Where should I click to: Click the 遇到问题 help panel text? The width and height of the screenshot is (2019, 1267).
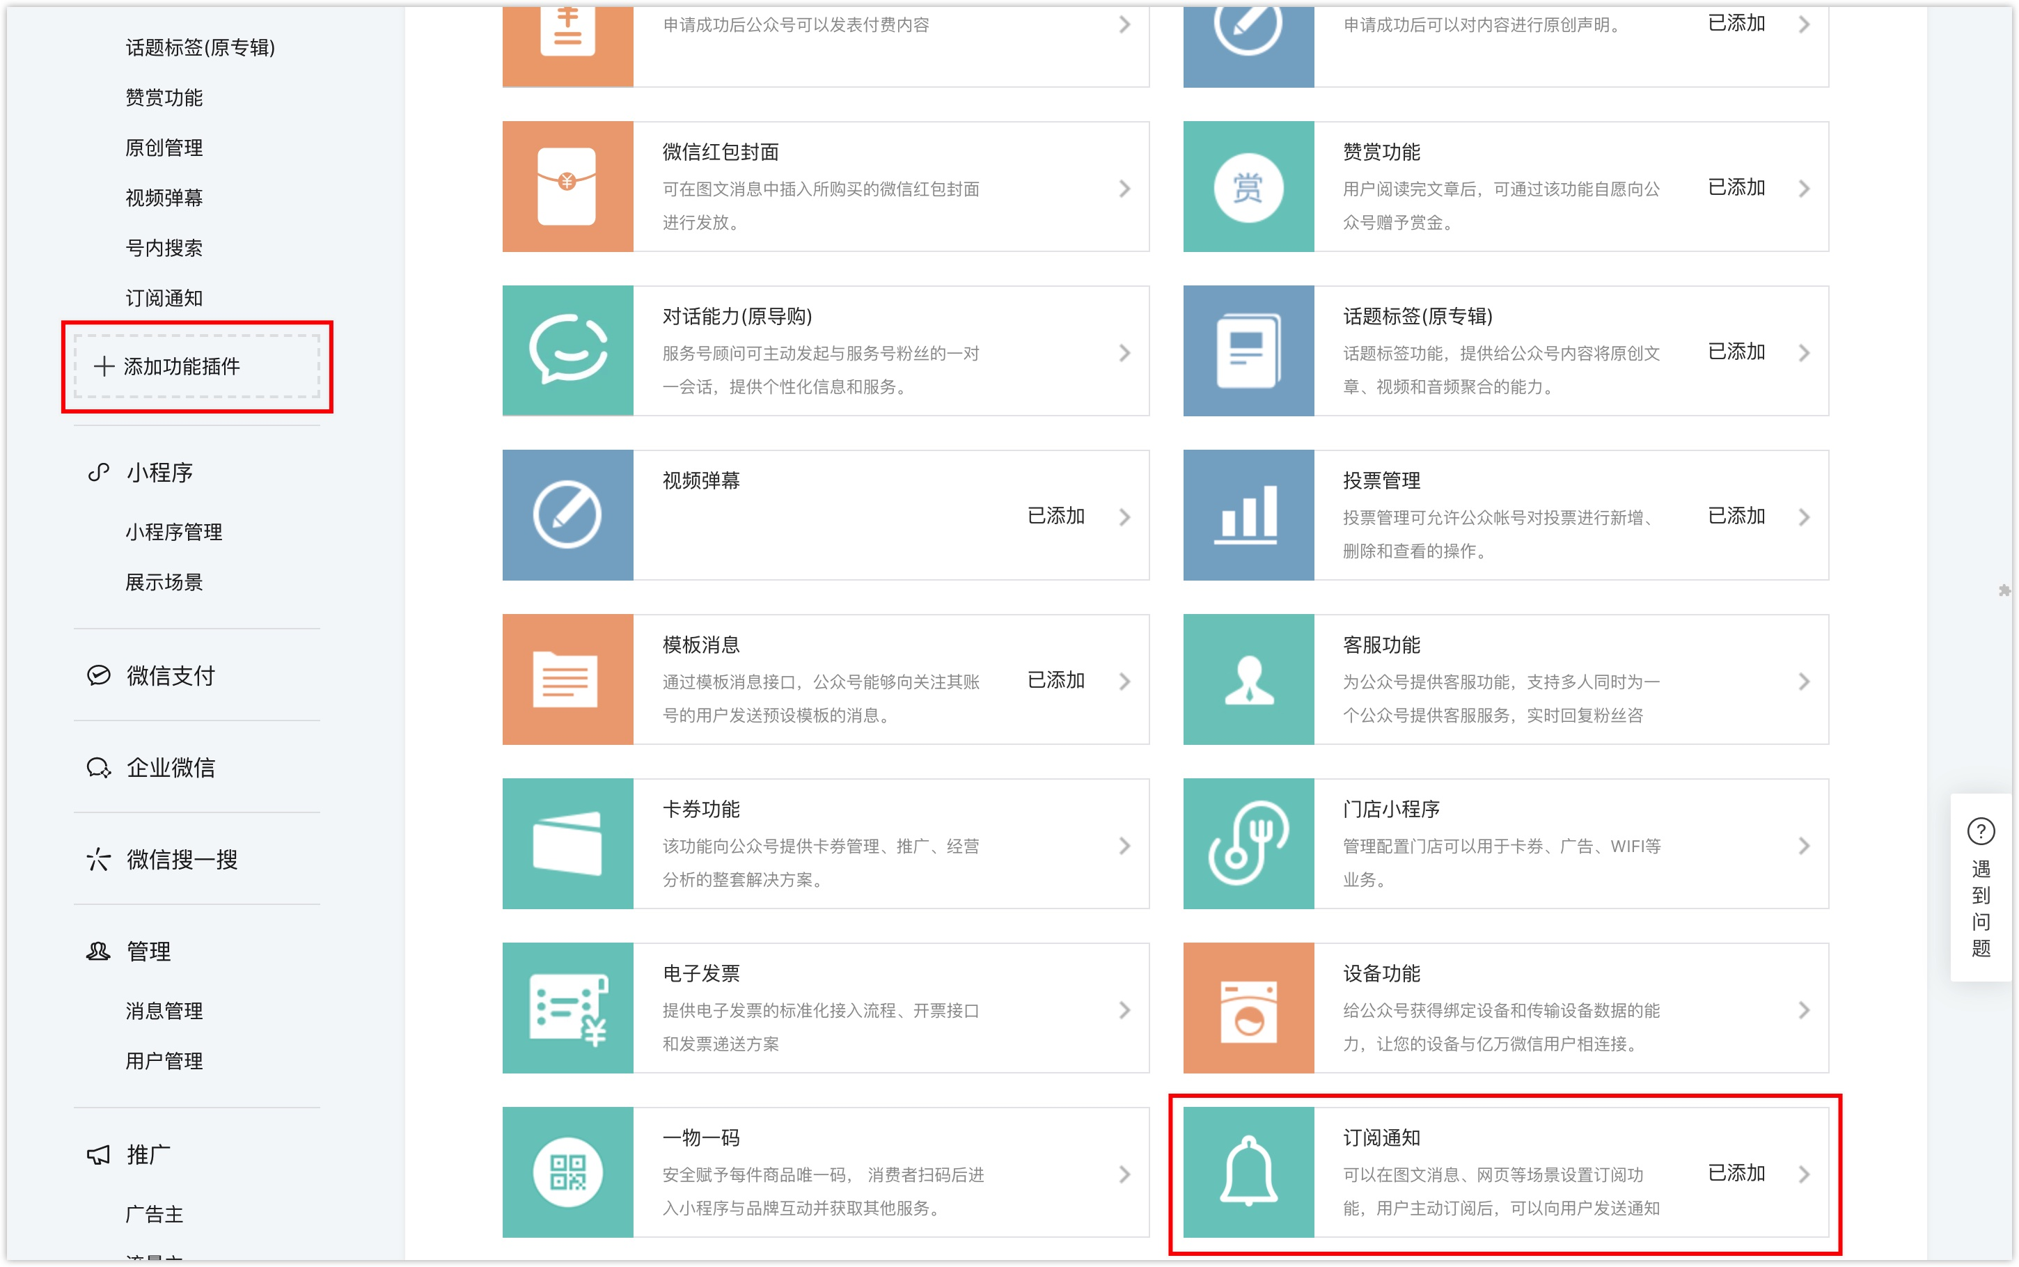(1981, 909)
